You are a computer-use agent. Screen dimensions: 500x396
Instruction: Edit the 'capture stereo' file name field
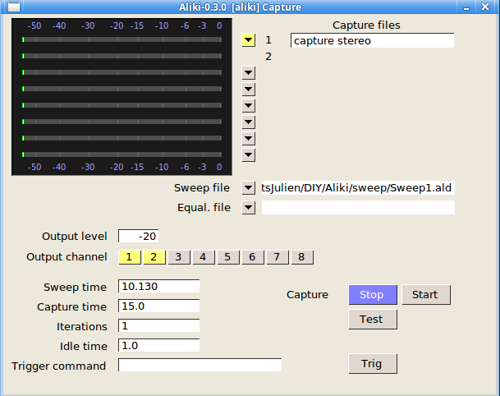(x=372, y=40)
